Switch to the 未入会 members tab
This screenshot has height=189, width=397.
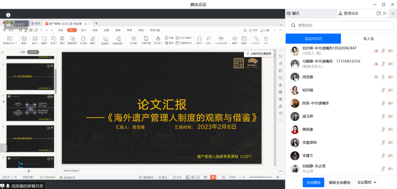tap(368, 39)
